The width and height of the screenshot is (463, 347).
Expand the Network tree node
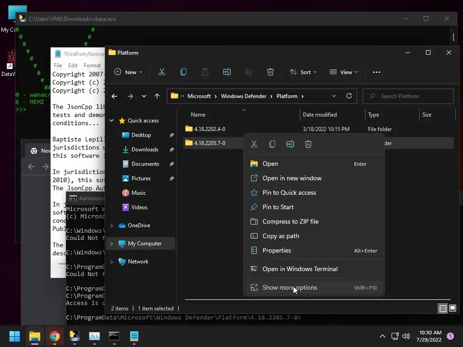coord(112,262)
